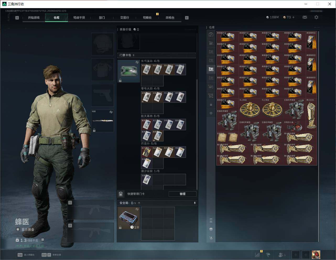Click the stacked layers icon below stash sidebar
This screenshot has width=336, height=260.
211,229
